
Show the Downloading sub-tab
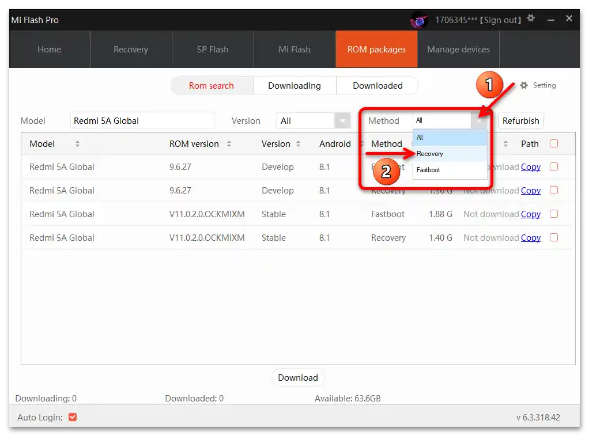294,86
